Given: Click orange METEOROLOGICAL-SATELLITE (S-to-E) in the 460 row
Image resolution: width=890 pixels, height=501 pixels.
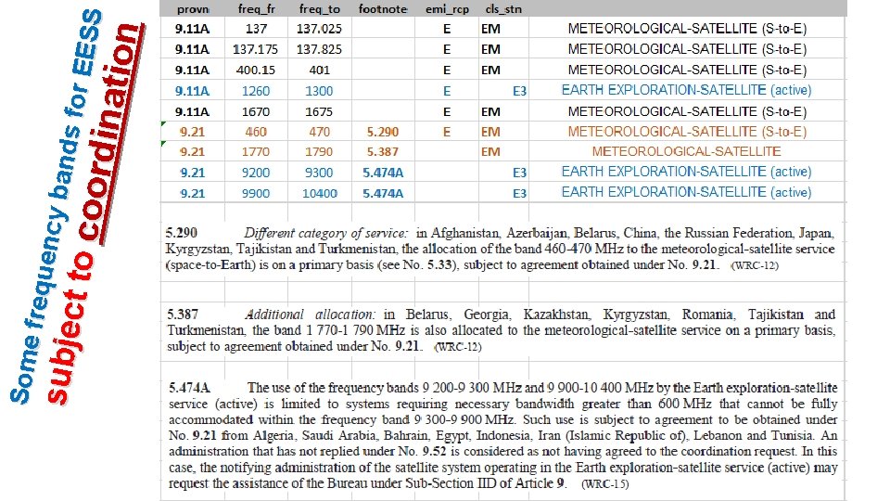Looking at the screenshot, I should [687, 132].
